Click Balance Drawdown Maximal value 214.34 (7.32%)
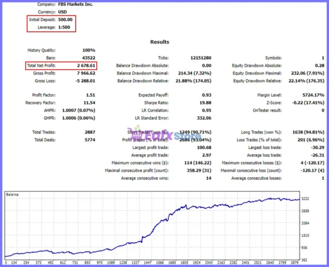The image size is (329, 267). pos(195,73)
